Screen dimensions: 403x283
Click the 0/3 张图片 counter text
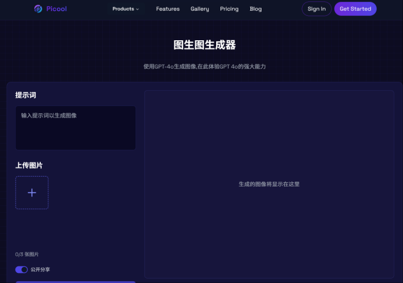pyautogui.click(x=27, y=254)
